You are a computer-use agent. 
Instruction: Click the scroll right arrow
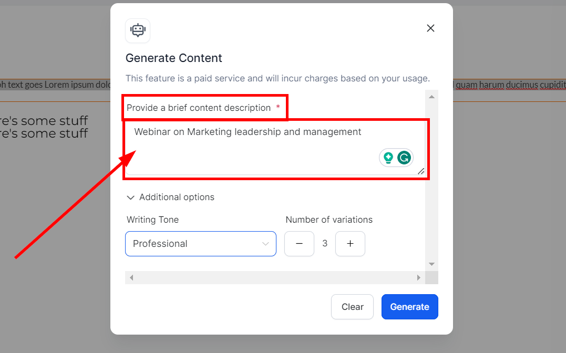pos(419,277)
